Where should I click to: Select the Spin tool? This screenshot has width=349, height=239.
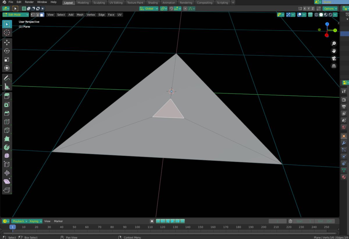tap(7, 147)
